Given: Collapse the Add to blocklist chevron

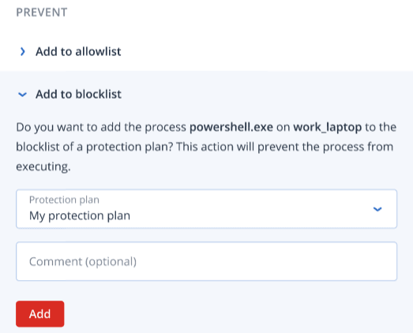Looking at the screenshot, I should tap(22, 94).
